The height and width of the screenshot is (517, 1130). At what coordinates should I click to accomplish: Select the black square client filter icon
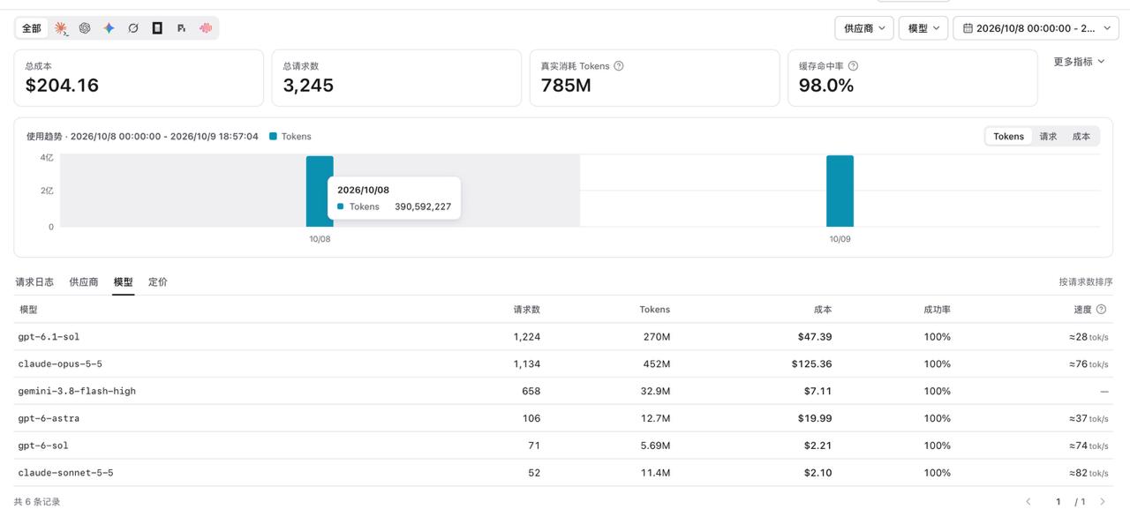point(157,28)
